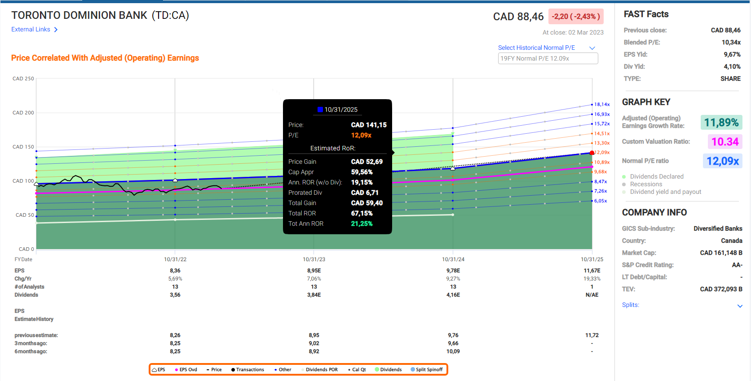Viewport: 751px width, 381px height.
Task: Click the Normal P/E ratio 12,09x value
Action: pos(722,161)
